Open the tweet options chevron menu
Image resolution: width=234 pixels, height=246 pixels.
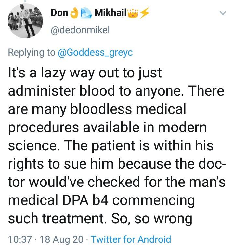pos(223,13)
